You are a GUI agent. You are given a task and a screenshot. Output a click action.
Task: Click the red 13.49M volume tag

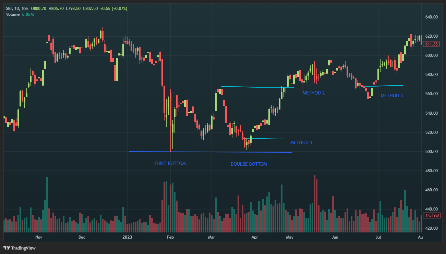(x=431, y=216)
